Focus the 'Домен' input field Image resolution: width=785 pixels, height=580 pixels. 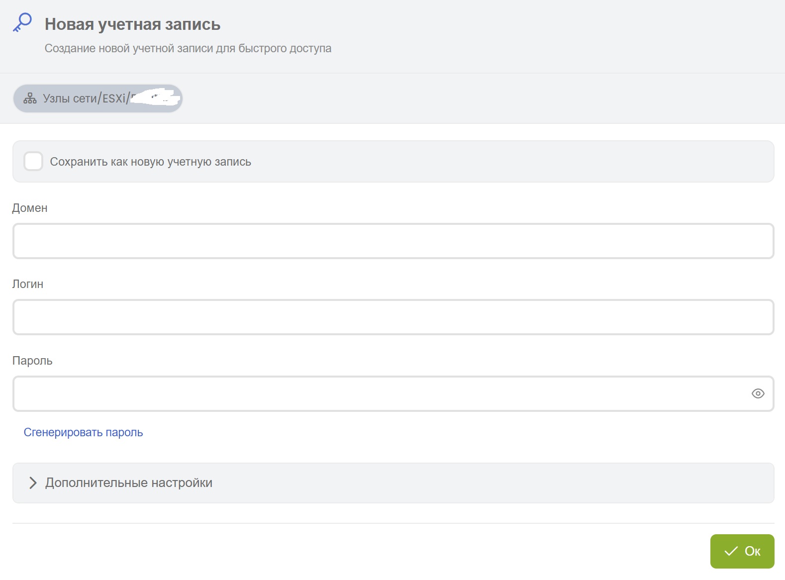pyautogui.click(x=393, y=241)
